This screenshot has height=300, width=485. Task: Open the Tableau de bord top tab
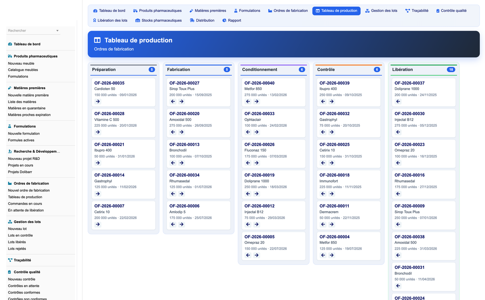(109, 11)
